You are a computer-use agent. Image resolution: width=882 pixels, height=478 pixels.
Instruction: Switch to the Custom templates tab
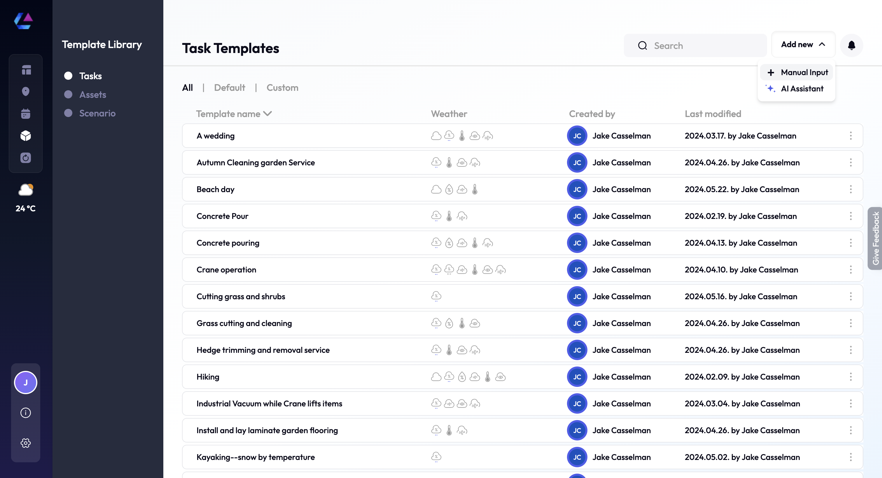282,88
